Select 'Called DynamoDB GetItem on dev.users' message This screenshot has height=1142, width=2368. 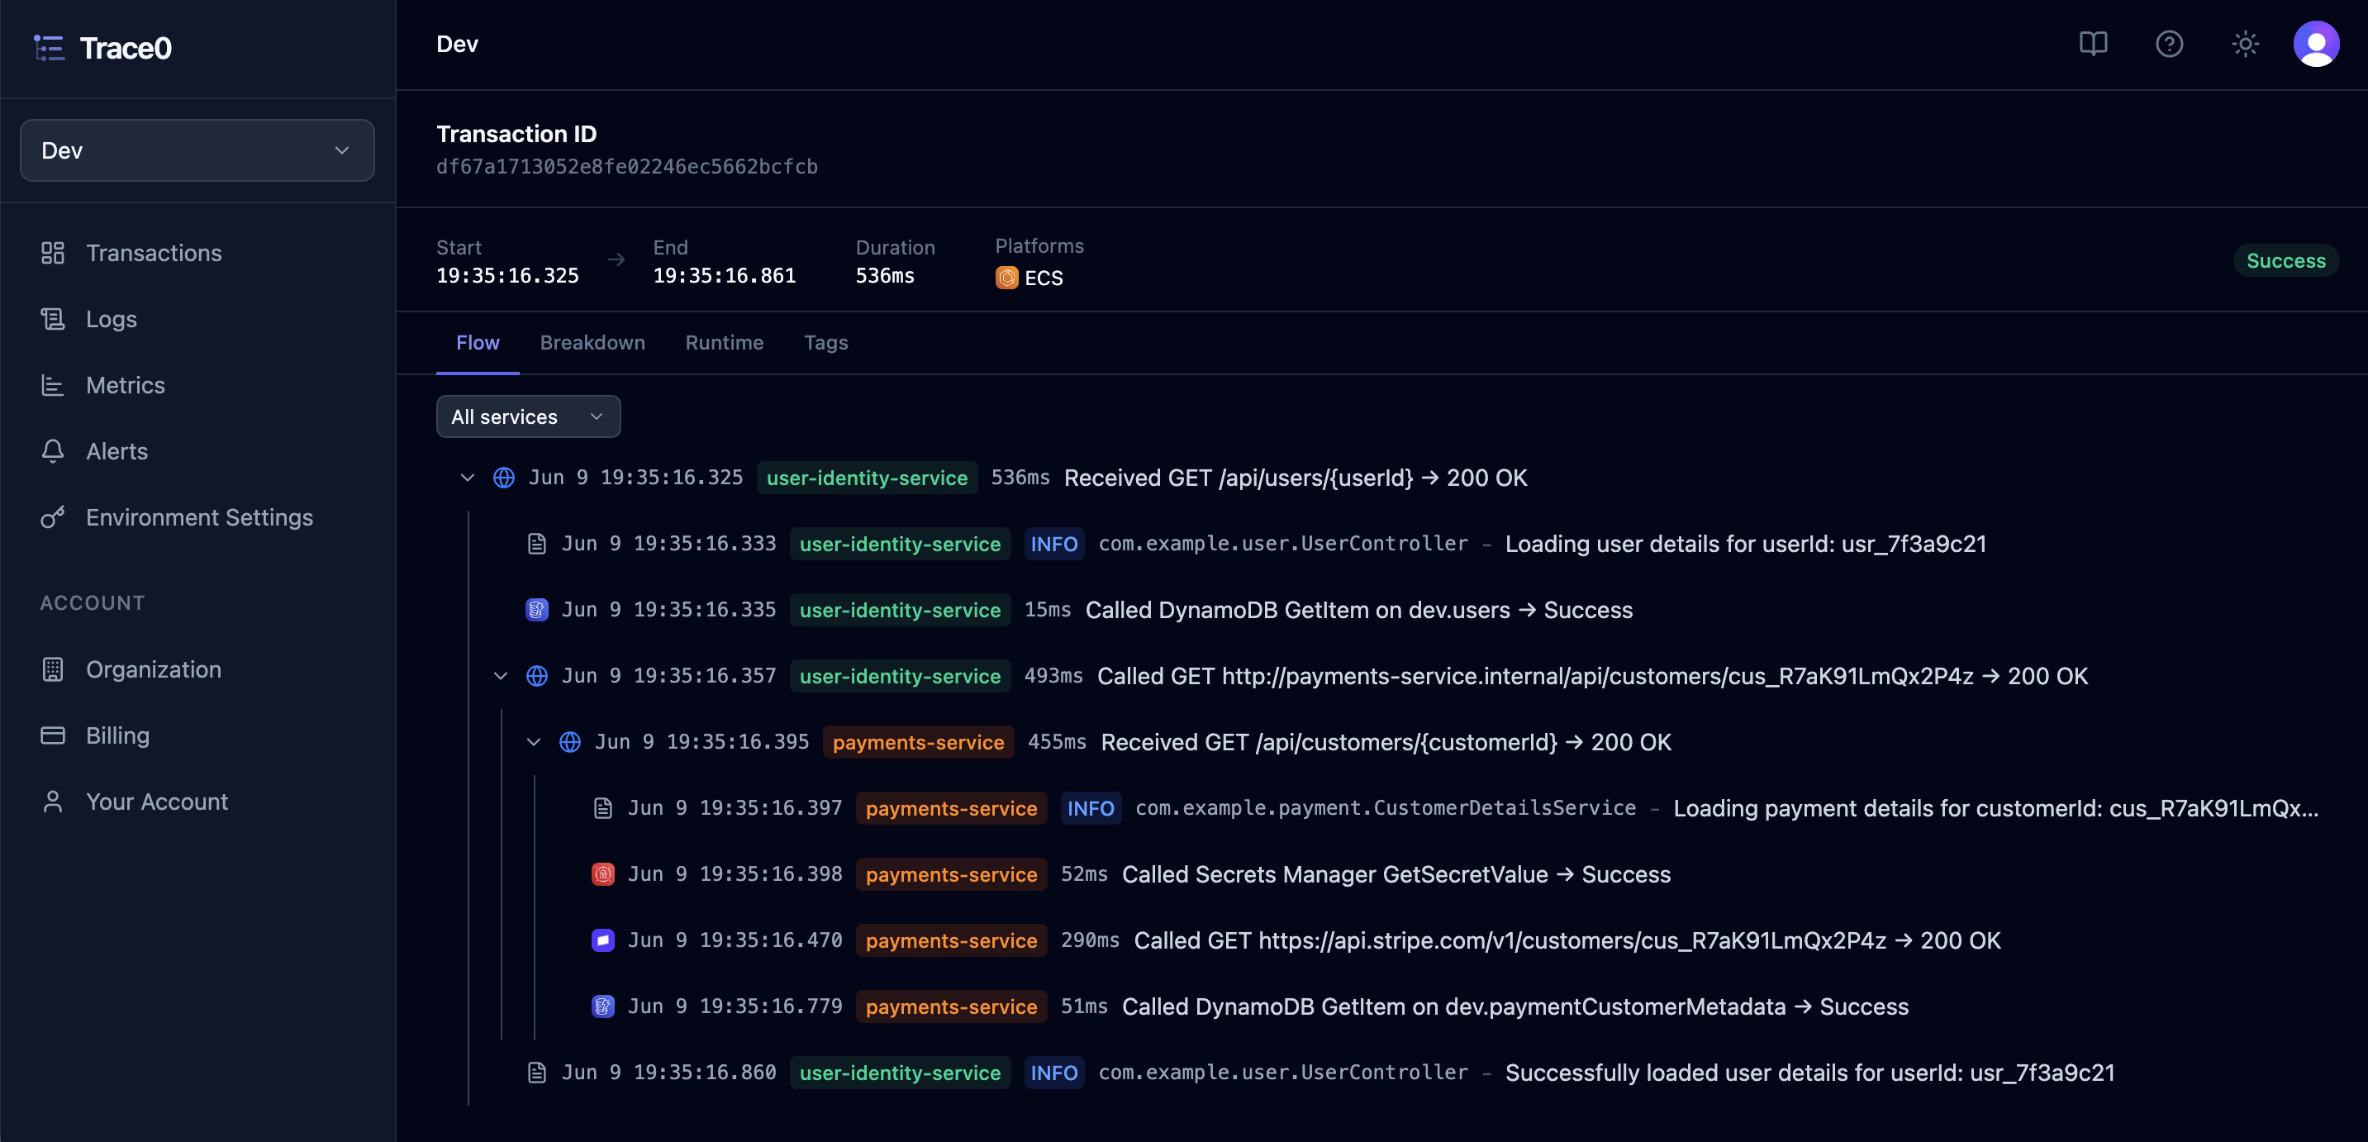pos(1358,611)
